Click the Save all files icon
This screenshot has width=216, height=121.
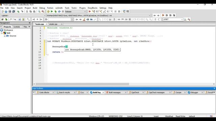(x=13, y=11)
